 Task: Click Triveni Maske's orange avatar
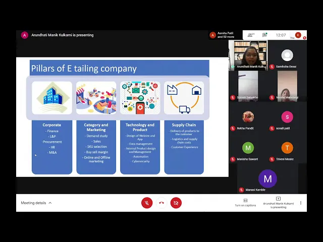click(287, 148)
